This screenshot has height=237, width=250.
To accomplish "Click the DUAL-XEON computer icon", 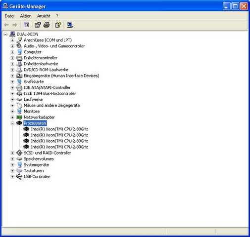I will pyautogui.click(x=12, y=34).
